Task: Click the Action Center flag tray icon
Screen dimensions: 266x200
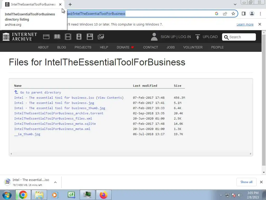Action: click(x=234, y=195)
